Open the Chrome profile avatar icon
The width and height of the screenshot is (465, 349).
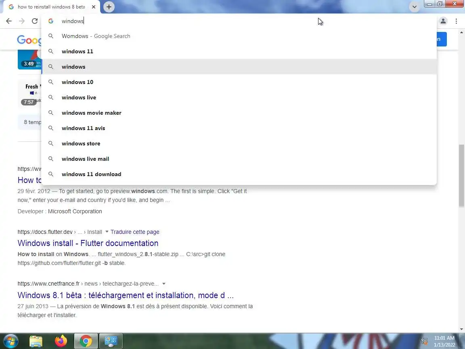click(x=443, y=21)
